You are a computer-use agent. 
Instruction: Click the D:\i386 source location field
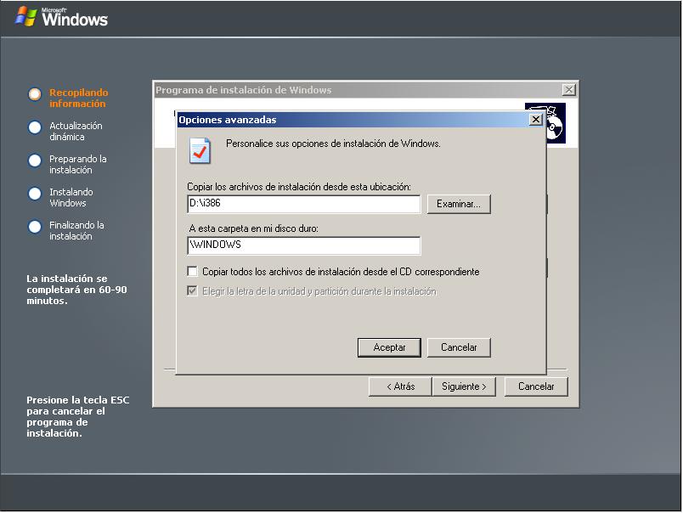(304, 204)
